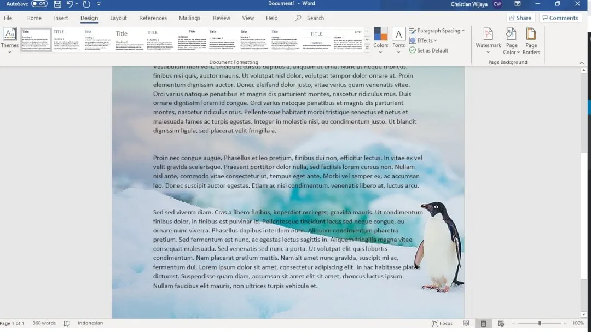This screenshot has height=332, width=591.
Task: Select the second style set with uppercase TITLE
Action: (67, 39)
